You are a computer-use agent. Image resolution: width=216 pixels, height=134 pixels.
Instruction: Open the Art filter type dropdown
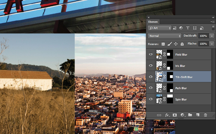point(160,28)
